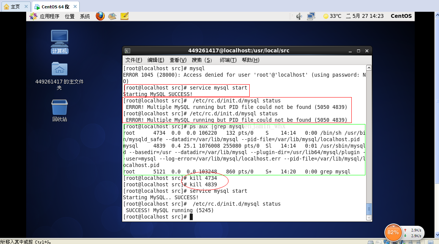Viewport: 439px width, 244px height.
Task: Click the text 'kill 4734' in terminal
Action: pos(203,178)
